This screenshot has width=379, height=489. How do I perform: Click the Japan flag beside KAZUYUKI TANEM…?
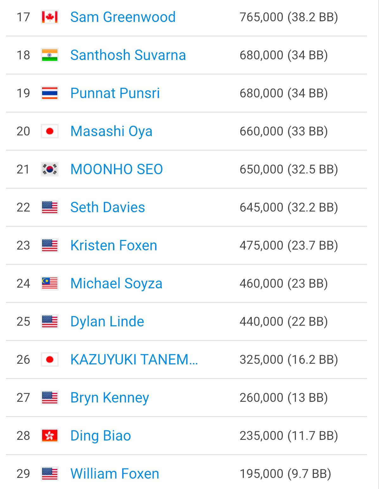(x=50, y=360)
